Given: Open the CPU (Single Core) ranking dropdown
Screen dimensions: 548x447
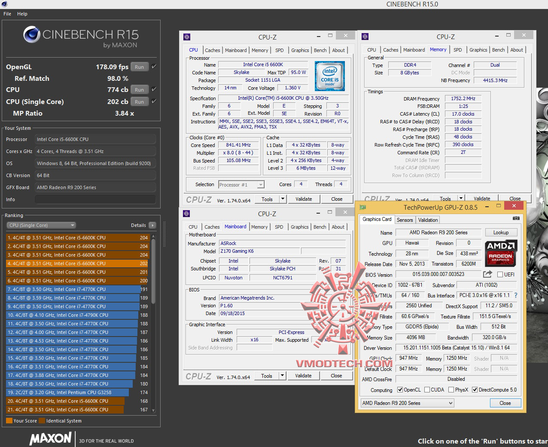Looking at the screenshot, I should 41,225.
